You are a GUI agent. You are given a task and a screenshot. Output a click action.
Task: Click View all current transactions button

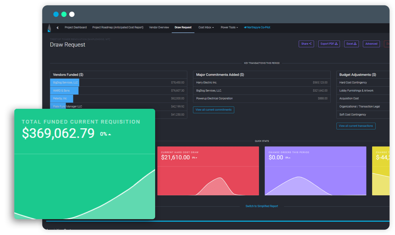(356, 126)
